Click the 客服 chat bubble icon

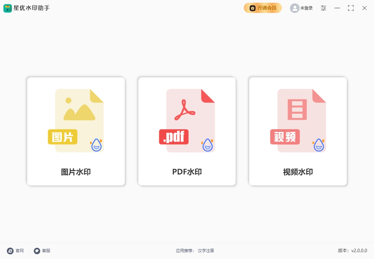click(x=37, y=251)
